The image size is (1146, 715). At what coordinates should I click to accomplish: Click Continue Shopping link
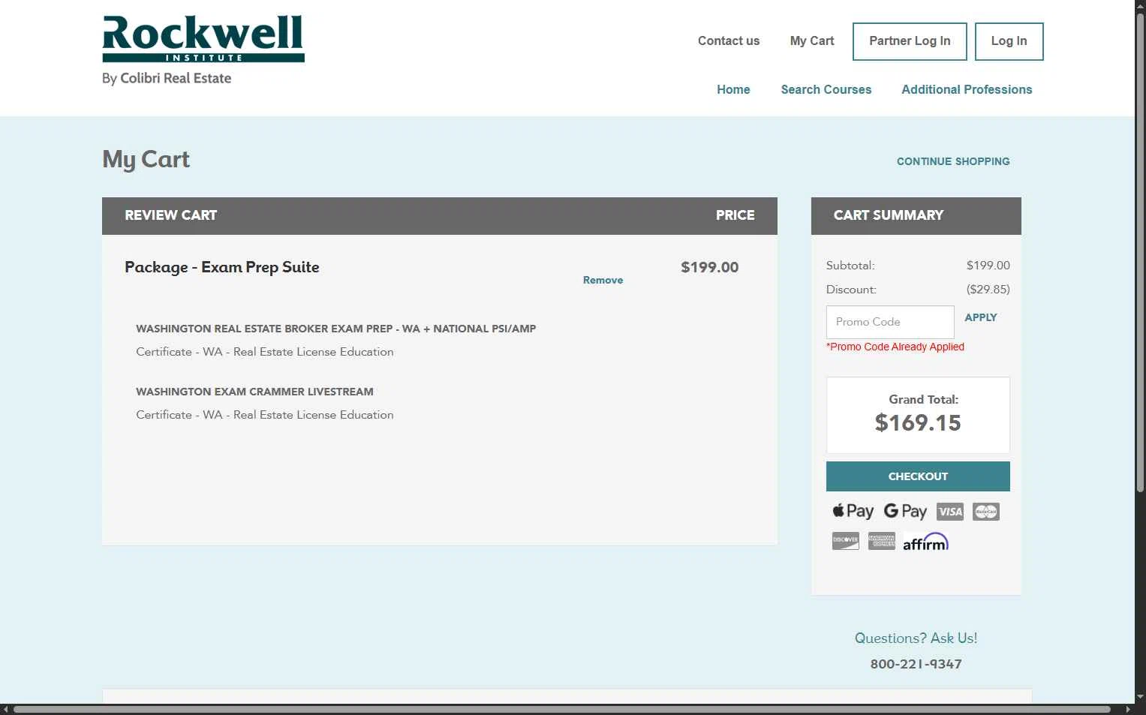point(953,161)
